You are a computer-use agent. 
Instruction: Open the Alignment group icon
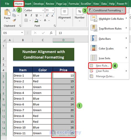pos(64,11)
